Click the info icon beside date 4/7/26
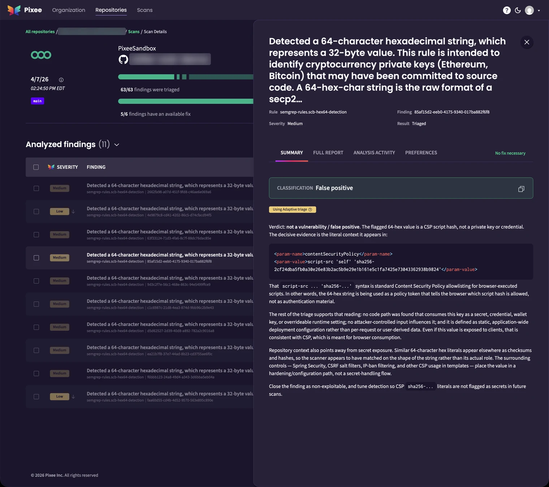Screen dimensions: 549x487 [x=61, y=80]
